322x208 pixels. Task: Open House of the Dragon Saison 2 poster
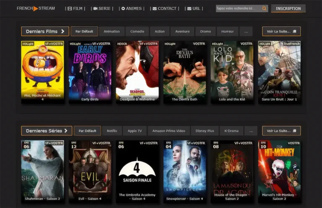click(x=232, y=172)
